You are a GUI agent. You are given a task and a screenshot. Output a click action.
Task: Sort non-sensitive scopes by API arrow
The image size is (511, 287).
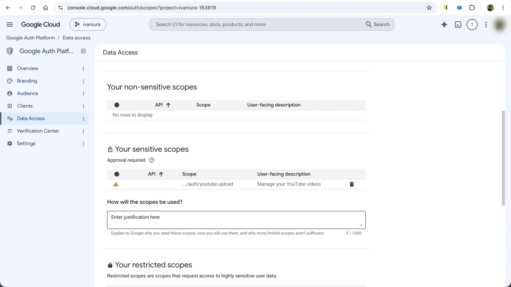168,105
